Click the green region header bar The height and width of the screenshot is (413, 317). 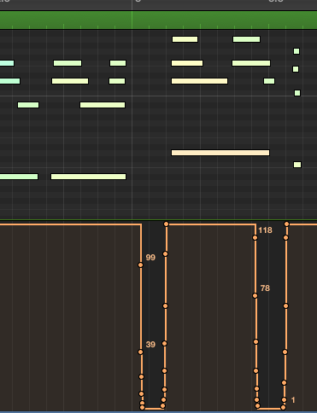pyautogui.click(x=158, y=20)
